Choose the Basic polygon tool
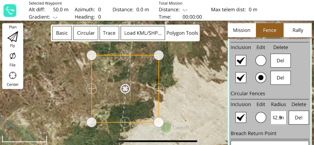314x145 pixels. [62, 33]
